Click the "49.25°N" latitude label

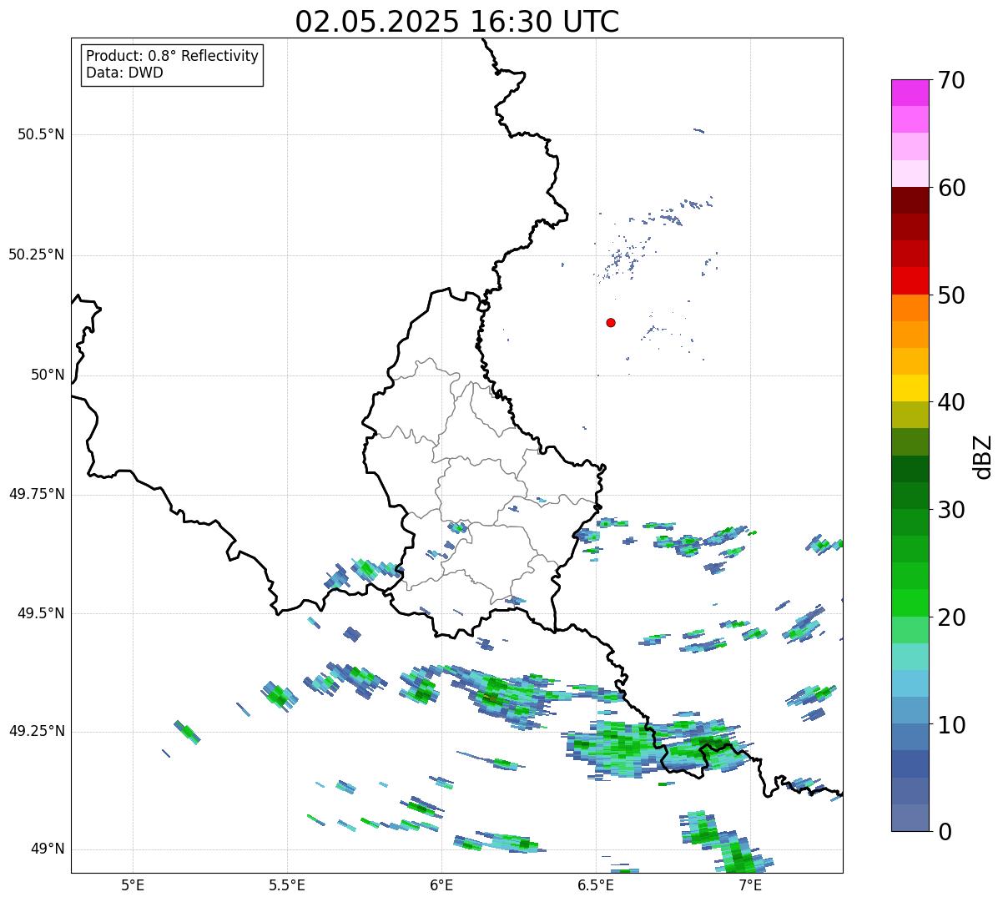click(x=36, y=731)
